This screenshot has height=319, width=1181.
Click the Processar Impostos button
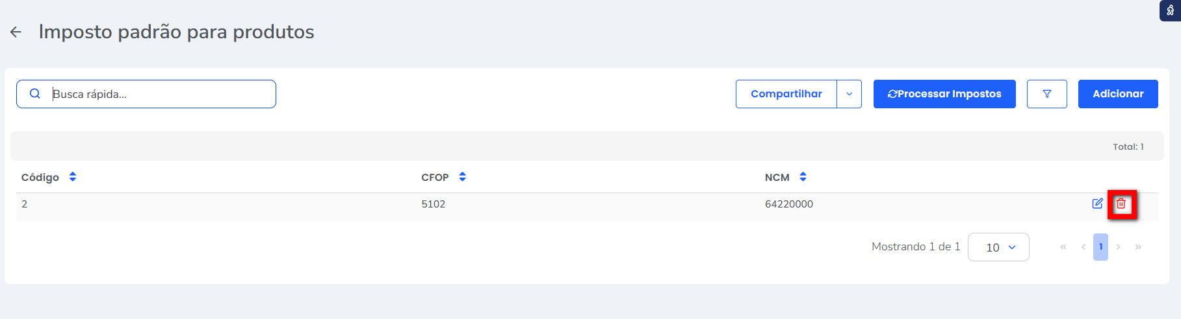(x=944, y=94)
